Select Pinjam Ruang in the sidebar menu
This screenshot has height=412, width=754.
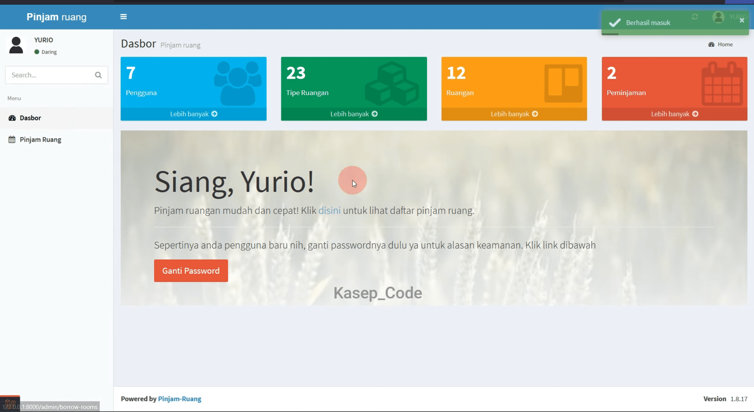tap(57, 139)
